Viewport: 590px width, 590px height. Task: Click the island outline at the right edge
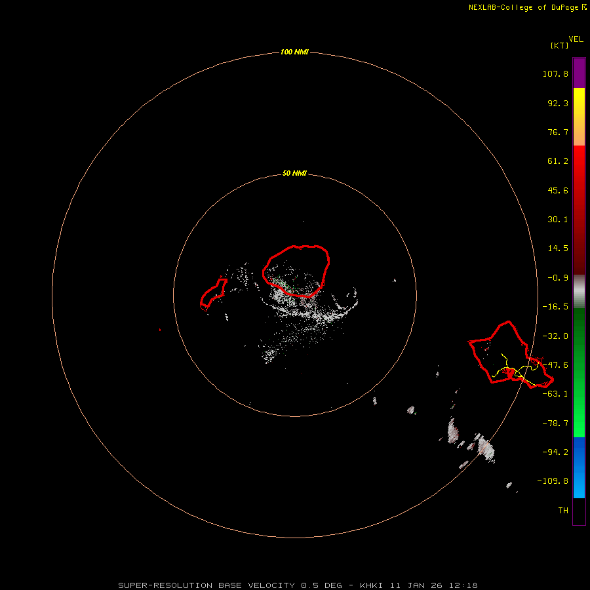pyautogui.click(x=511, y=354)
